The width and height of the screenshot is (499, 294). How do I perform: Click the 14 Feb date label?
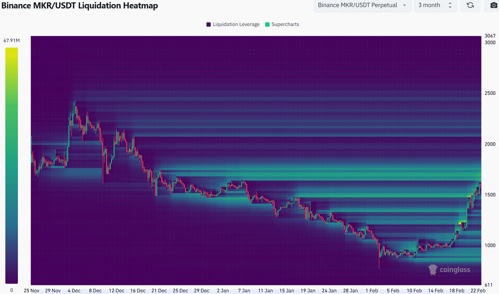pos(435,291)
